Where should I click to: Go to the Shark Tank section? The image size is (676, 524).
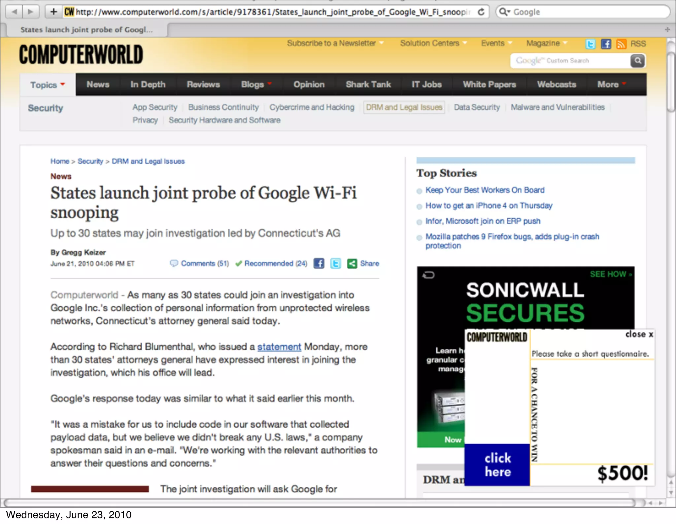(x=368, y=85)
